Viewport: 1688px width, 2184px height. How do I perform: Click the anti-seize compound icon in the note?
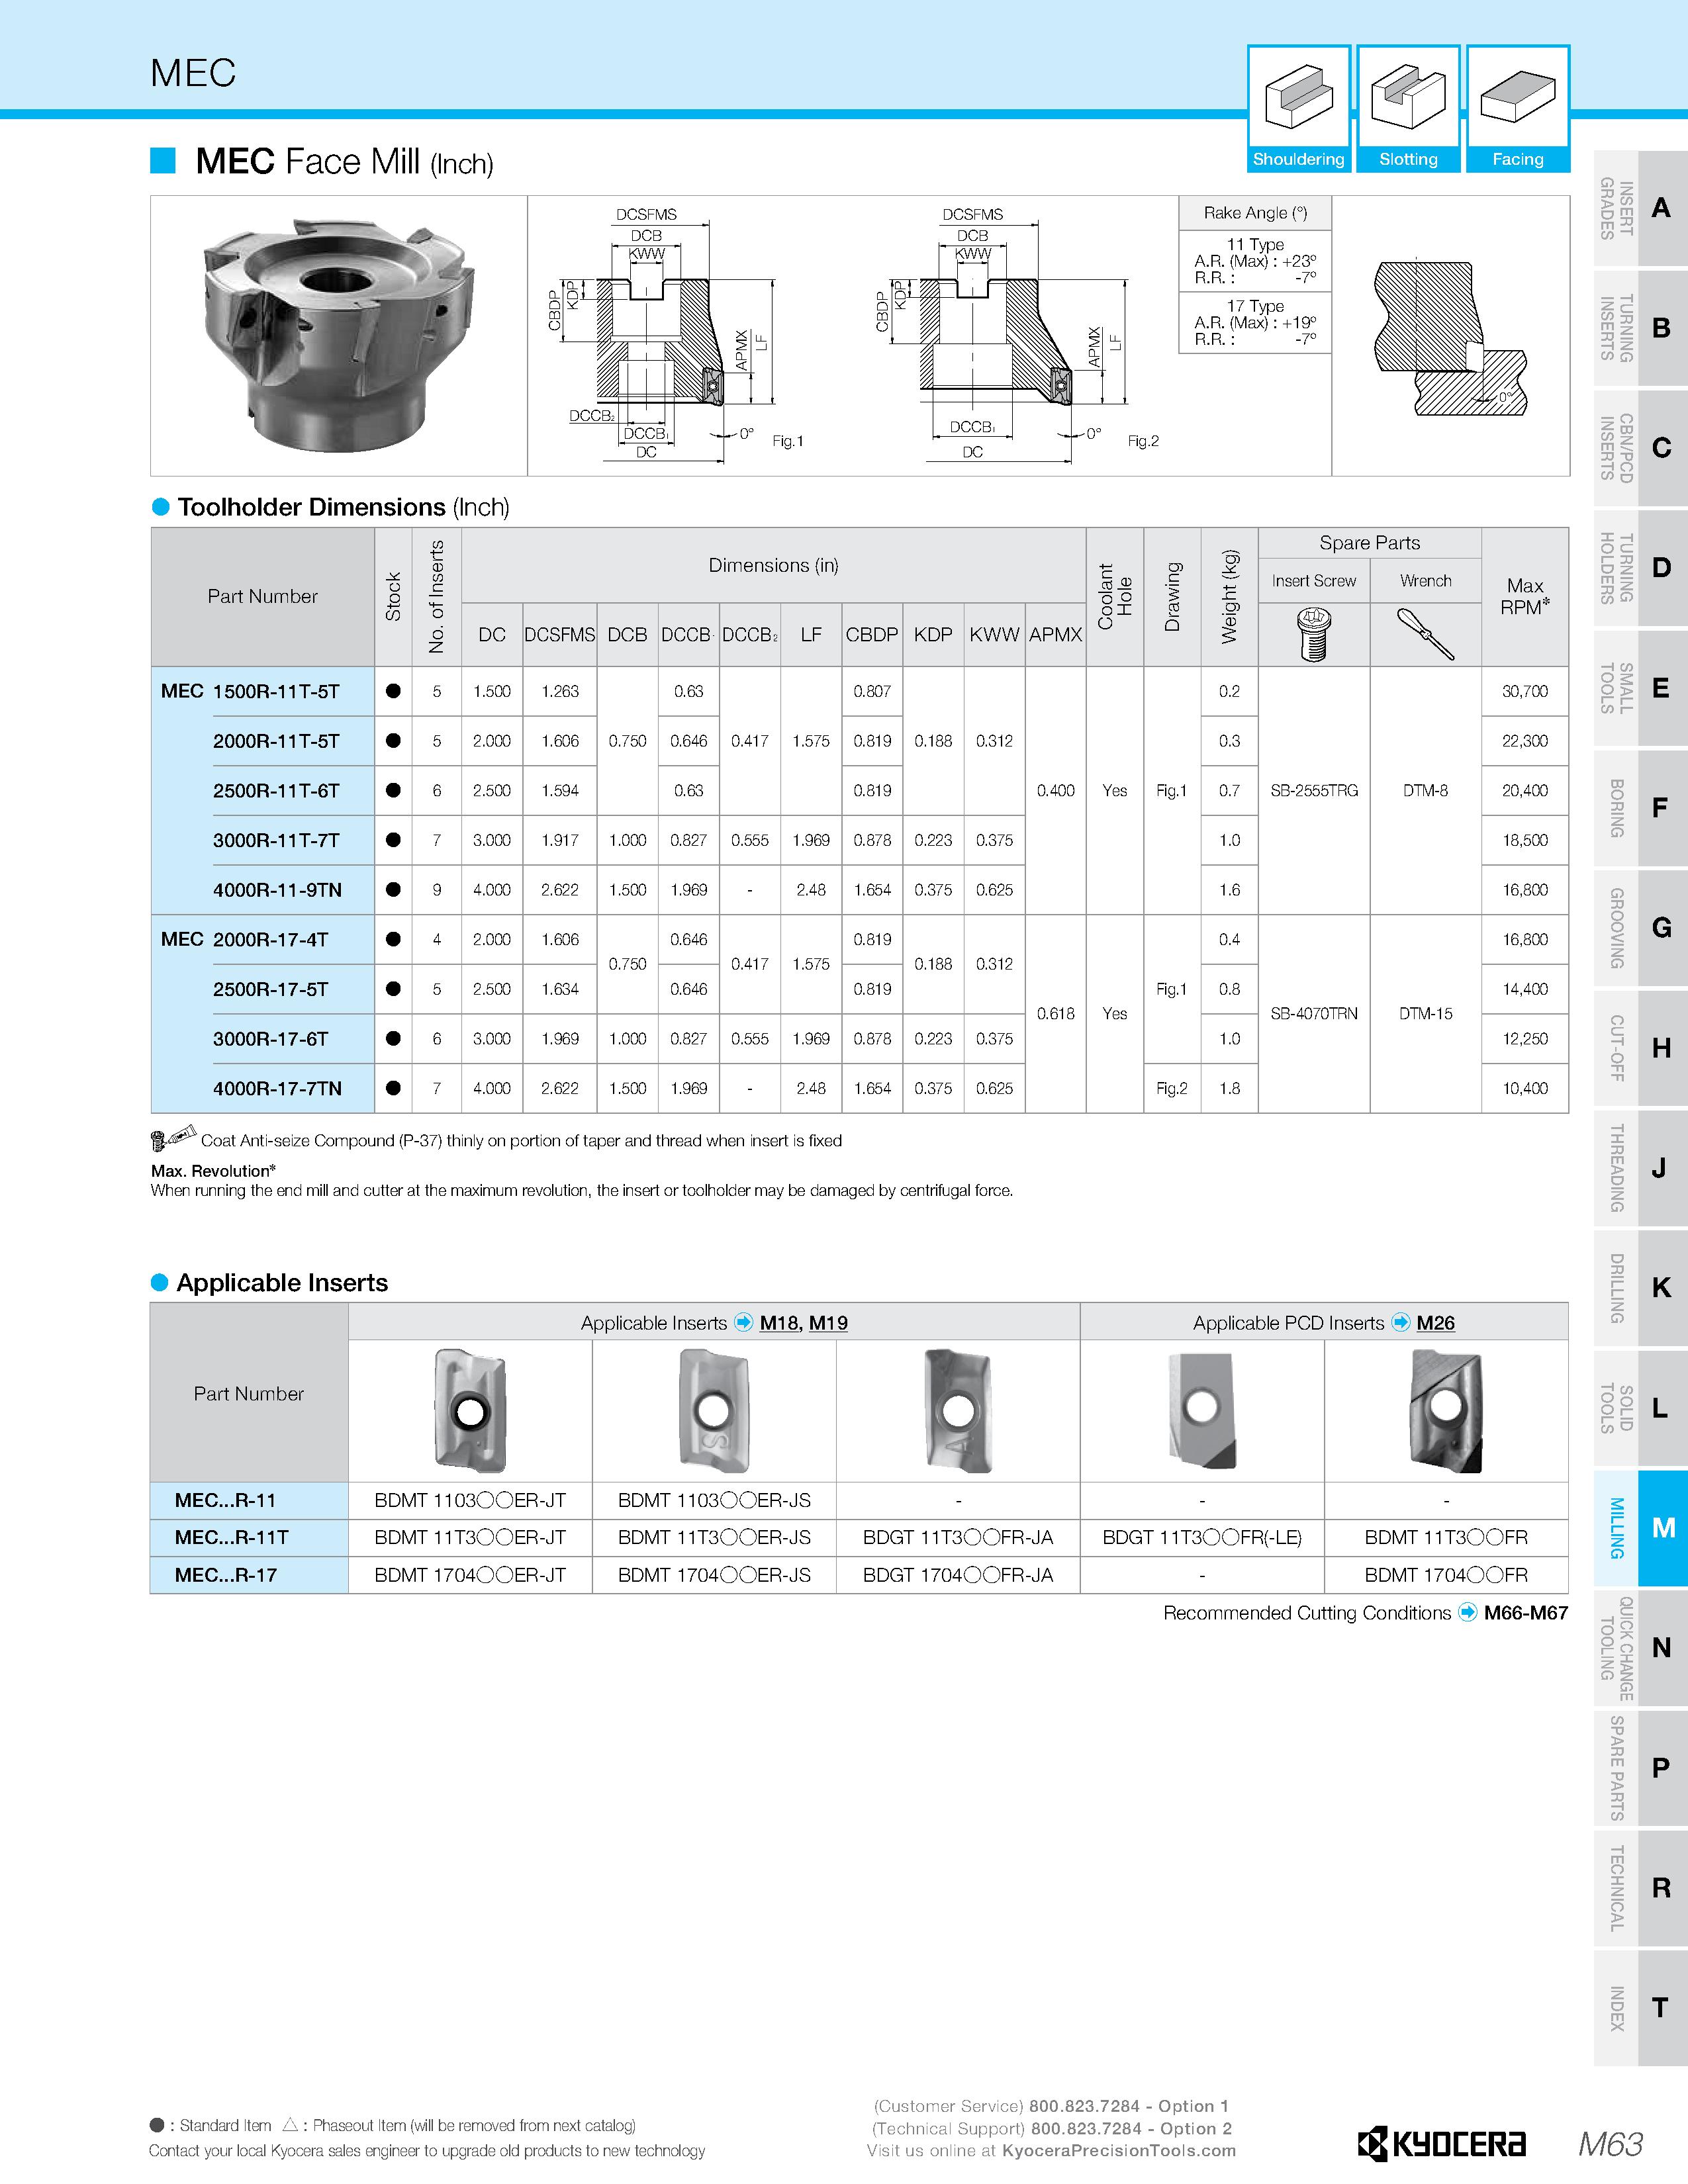(173, 1139)
